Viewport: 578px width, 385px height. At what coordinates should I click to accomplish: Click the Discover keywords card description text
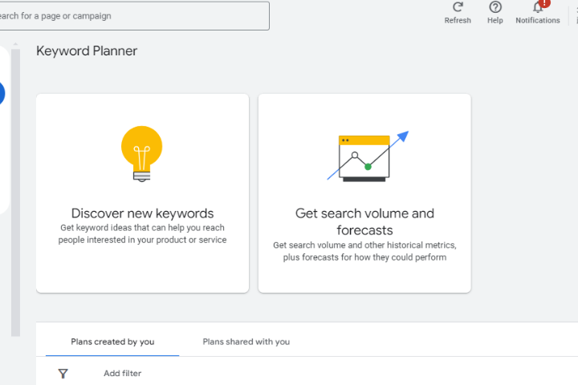pyautogui.click(x=142, y=233)
